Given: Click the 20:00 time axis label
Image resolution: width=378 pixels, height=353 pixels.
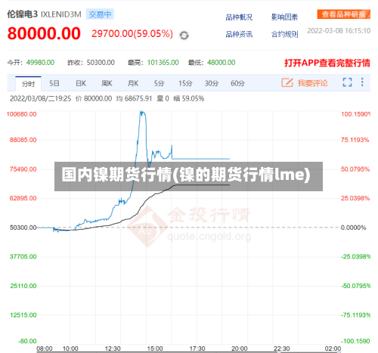Looking at the screenshot, I should 240,348.
